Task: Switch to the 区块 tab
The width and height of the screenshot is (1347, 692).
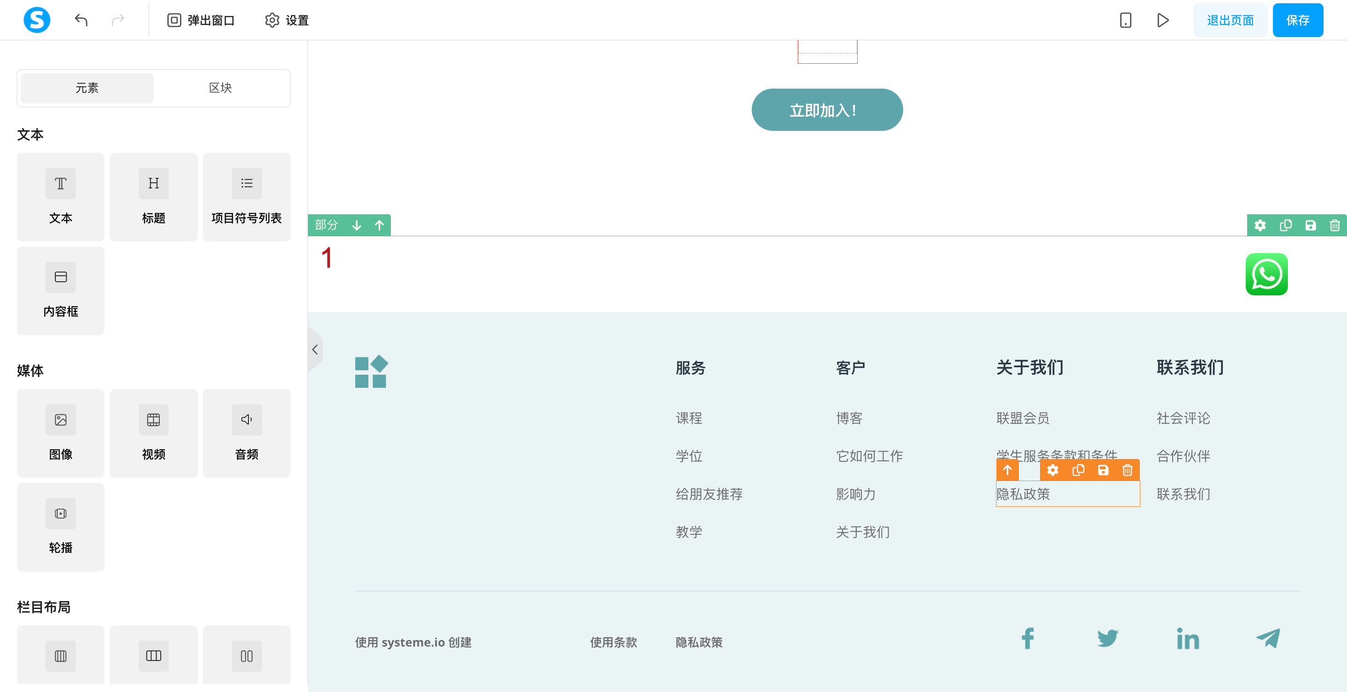Action: pyautogui.click(x=220, y=88)
